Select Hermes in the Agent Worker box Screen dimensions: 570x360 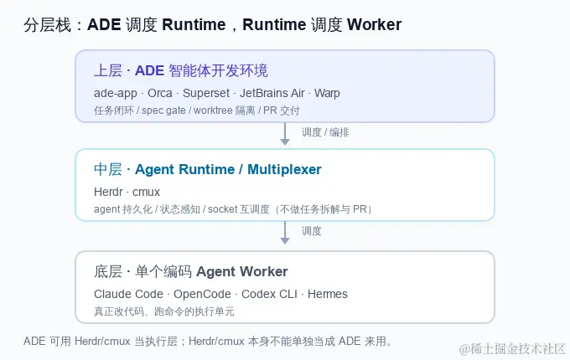click(328, 294)
